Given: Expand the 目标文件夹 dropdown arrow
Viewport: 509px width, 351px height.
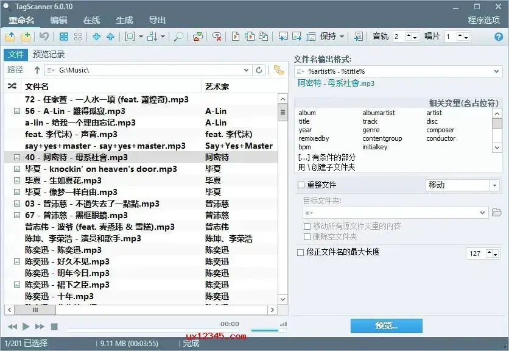Looking at the screenshot, I should click(482, 213).
